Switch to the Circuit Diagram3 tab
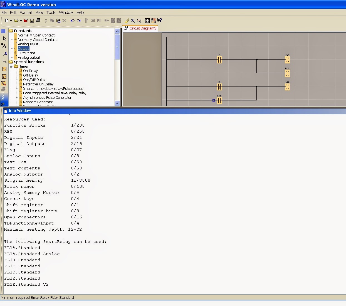 click(x=142, y=28)
